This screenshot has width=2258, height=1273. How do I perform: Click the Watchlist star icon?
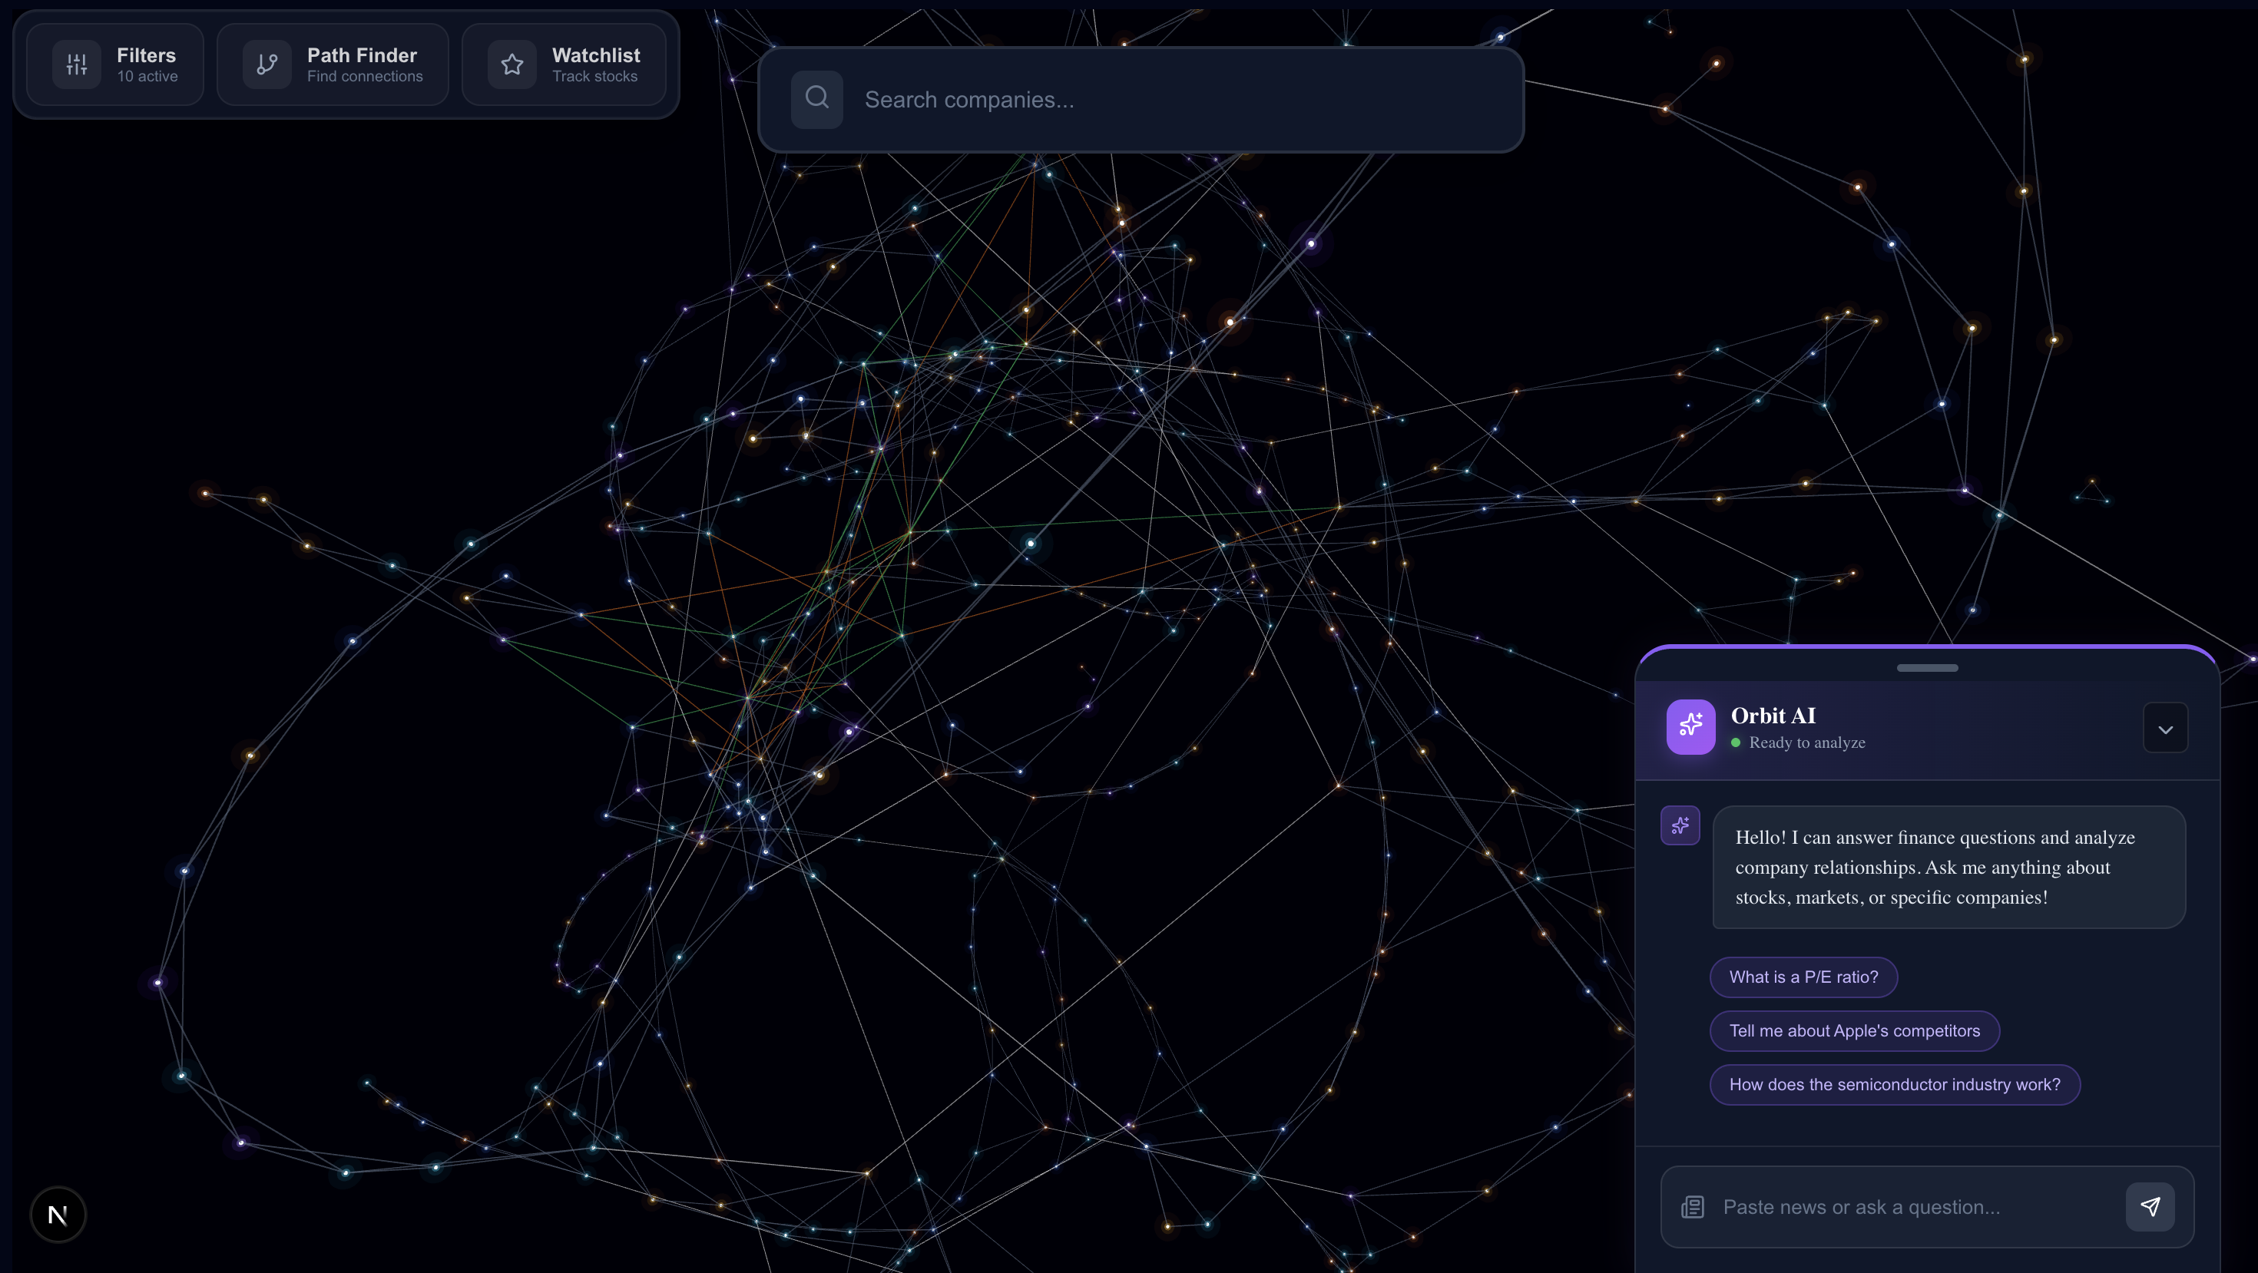[x=512, y=64]
